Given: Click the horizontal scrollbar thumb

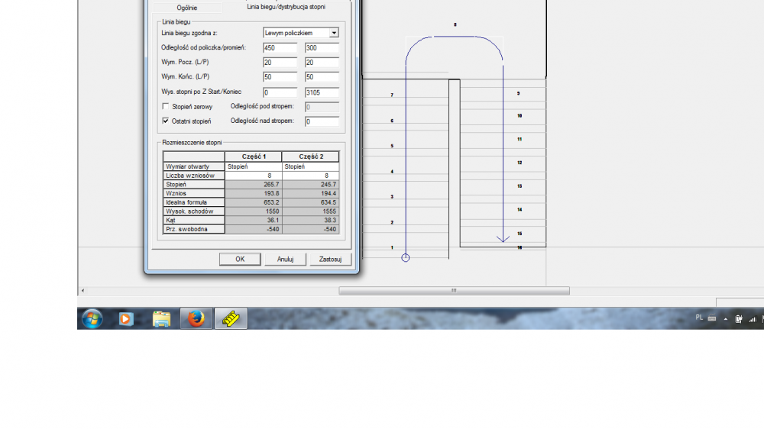Looking at the screenshot, I should [454, 291].
